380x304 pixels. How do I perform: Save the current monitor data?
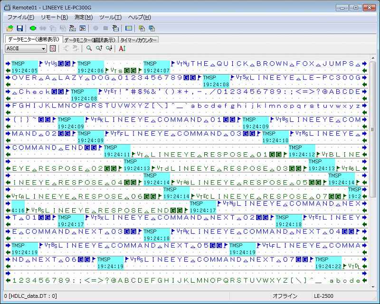tap(19, 28)
